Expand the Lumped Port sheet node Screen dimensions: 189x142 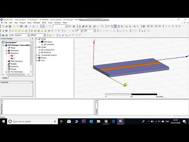click(39, 50)
